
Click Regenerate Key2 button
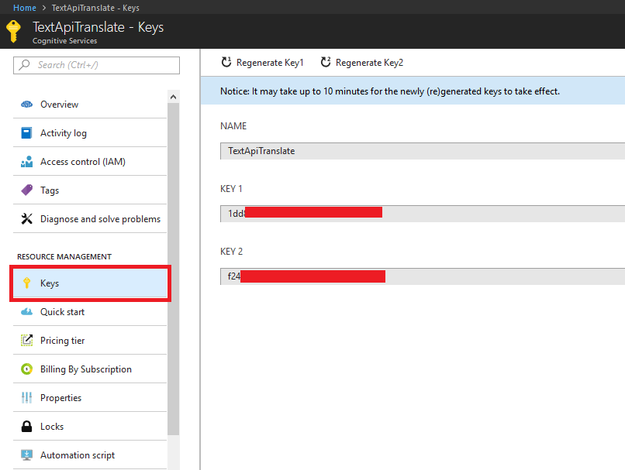pos(362,63)
